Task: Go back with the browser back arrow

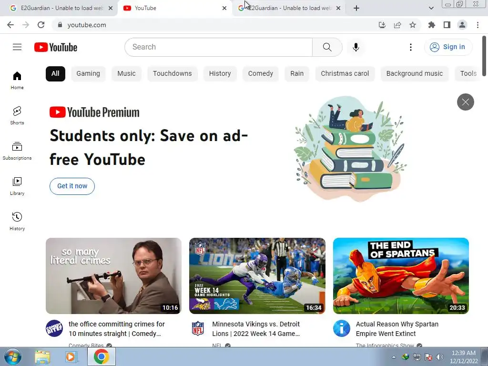Action: pos(10,25)
